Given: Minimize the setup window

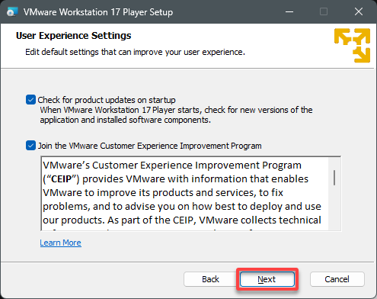Looking at the screenshot, I should [x=289, y=11].
